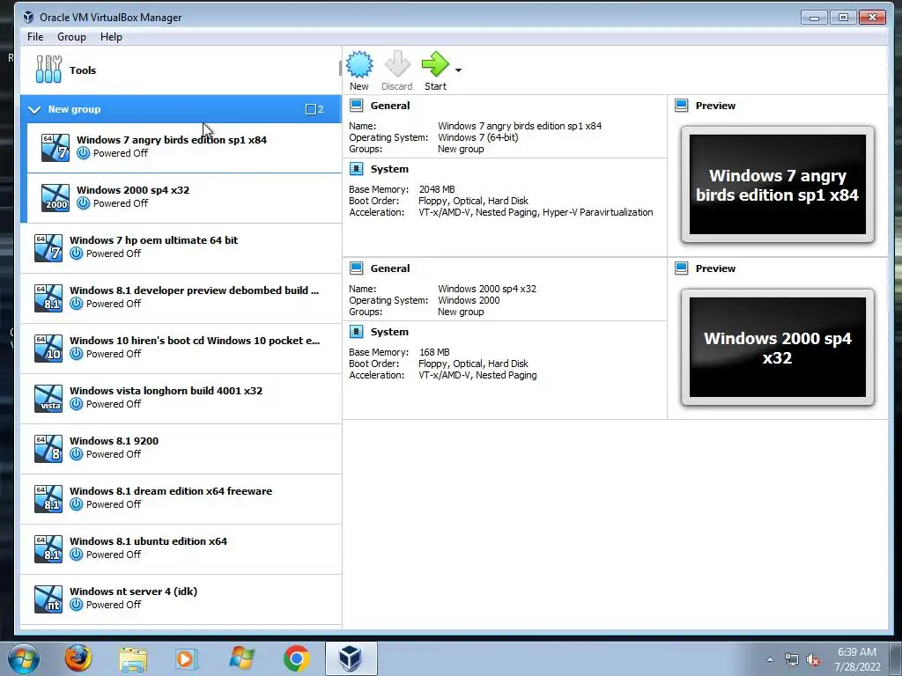Open the Tools section
The height and width of the screenshot is (676, 902).
(x=180, y=70)
